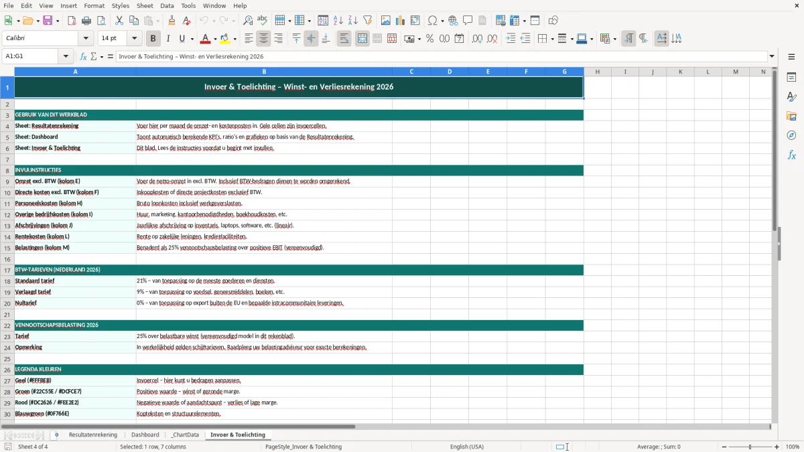Insert Image icon
The height and width of the screenshot is (452, 804).
[x=386, y=21]
